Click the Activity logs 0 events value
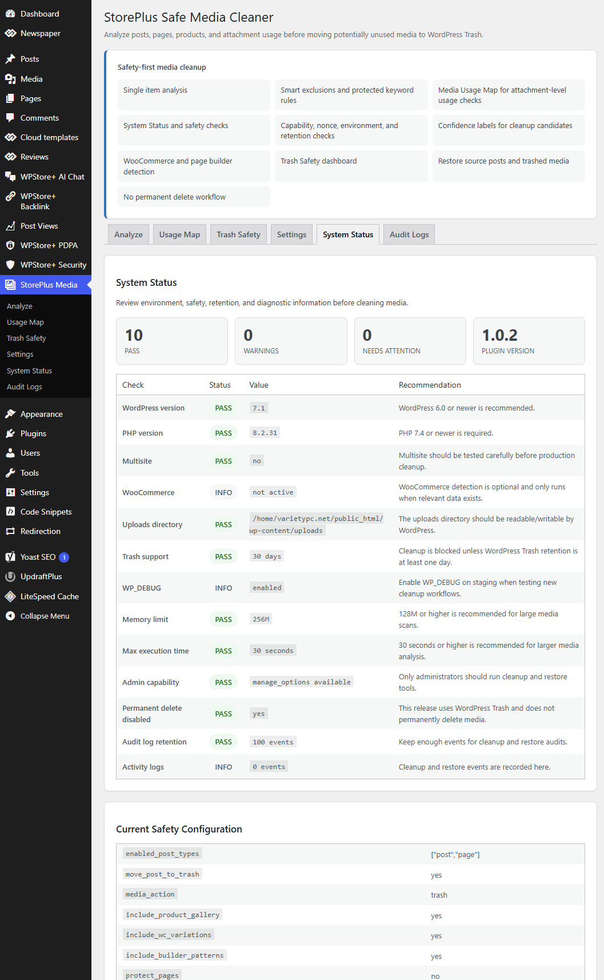This screenshot has width=604, height=980. tap(269, 767)
